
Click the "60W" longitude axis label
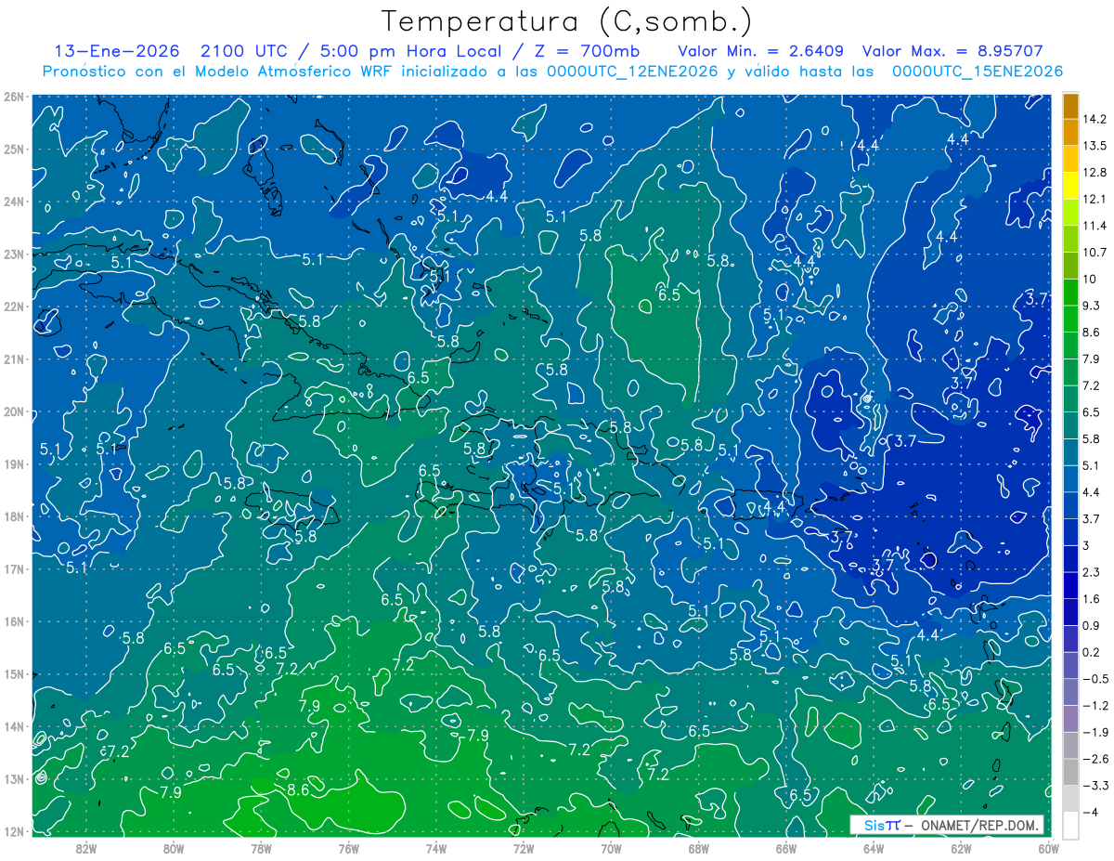tap(1049, 848)
